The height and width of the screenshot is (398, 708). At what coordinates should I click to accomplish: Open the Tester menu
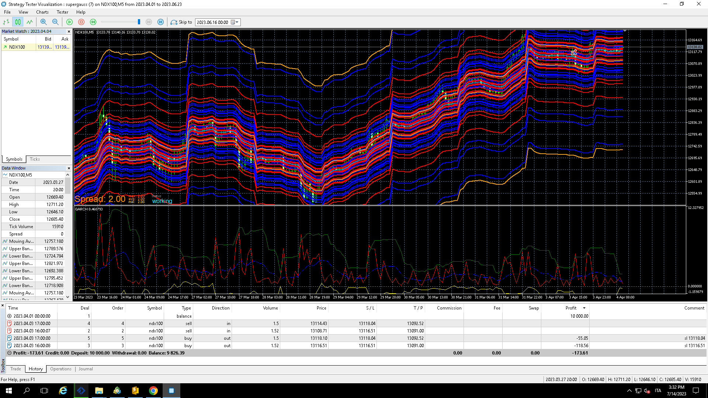(x=62, y=12)
